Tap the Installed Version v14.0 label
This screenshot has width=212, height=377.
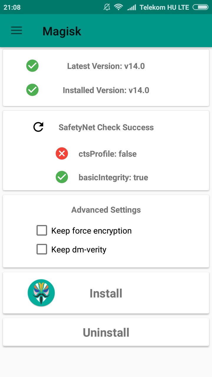click(x=106, y=90)
